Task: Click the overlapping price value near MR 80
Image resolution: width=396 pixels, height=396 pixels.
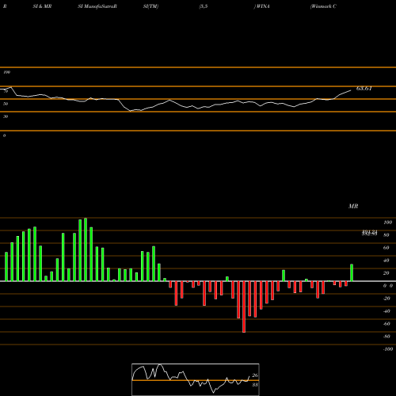Action: tap(370, 233)
